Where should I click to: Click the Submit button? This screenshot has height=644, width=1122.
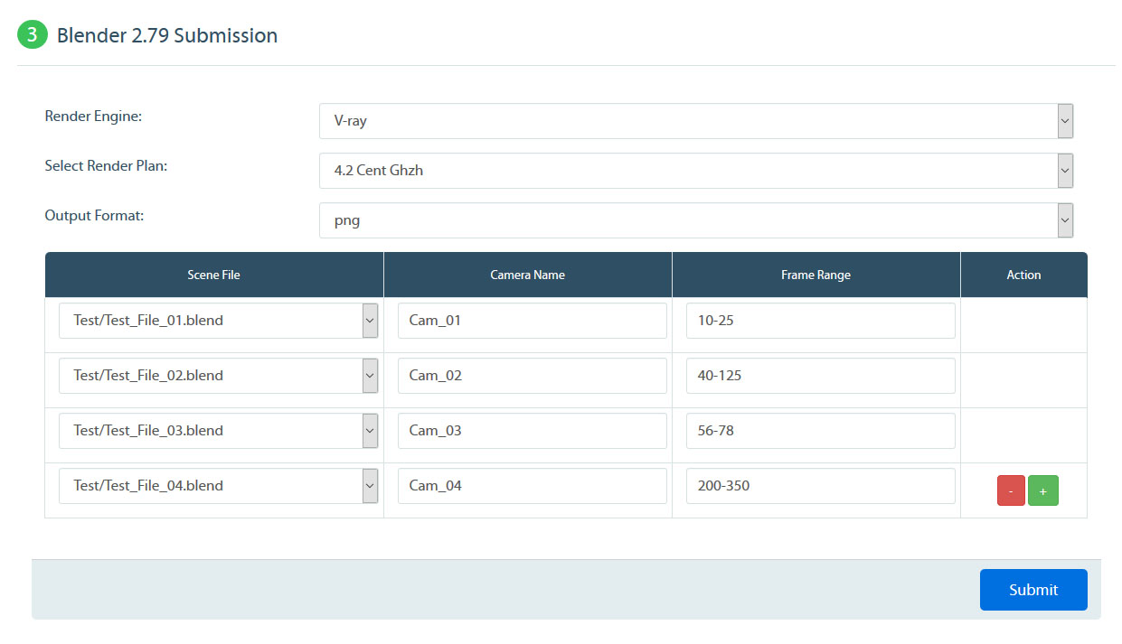pyautogui.click(x=1032, y=590)
